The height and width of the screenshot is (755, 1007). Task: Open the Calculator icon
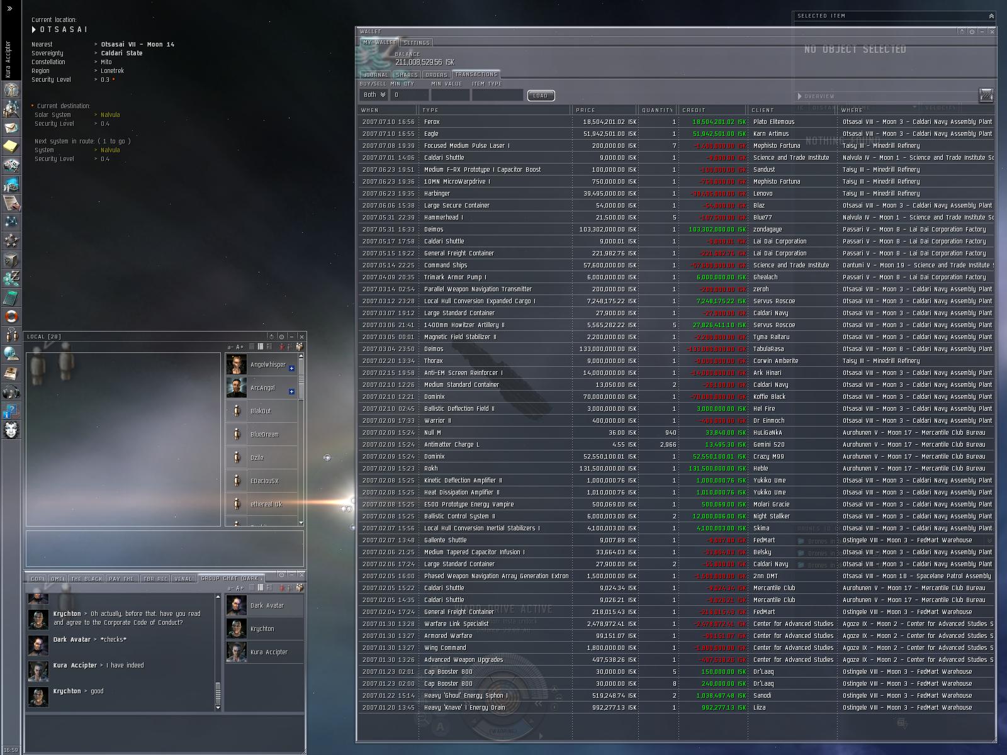11,298
